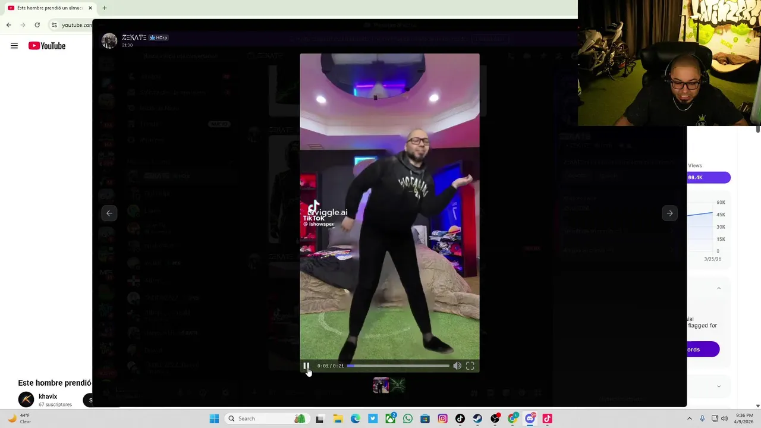The height and width of the screenshot is (428, 761).
Task: Open the Windows Start menu
Action: [x=214, y=418]
